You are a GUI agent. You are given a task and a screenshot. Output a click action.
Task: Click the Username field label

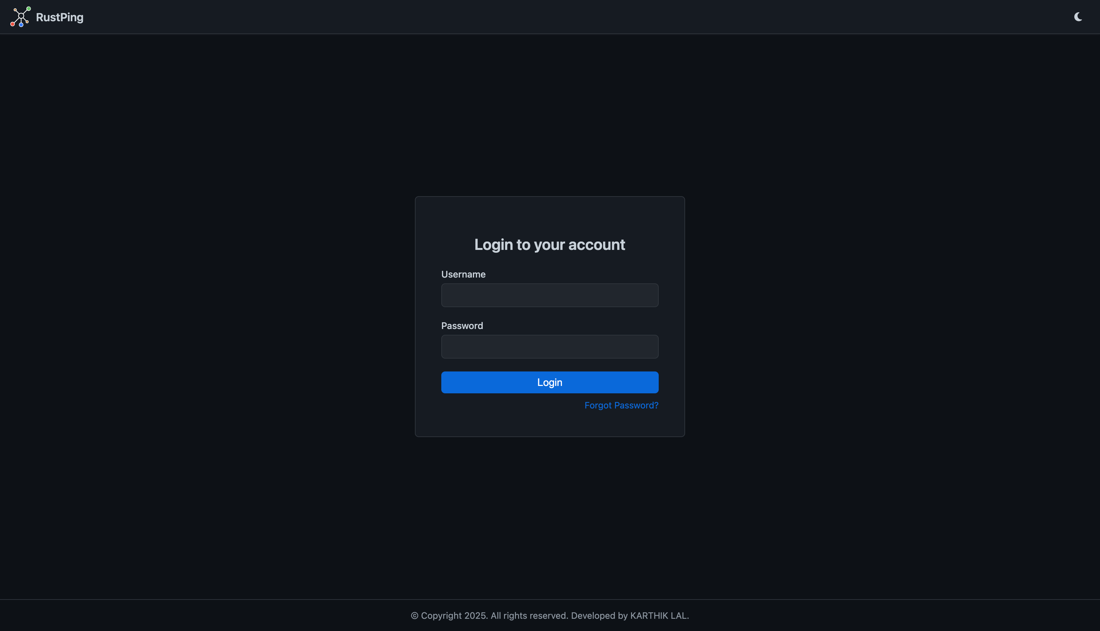point(463,274)
